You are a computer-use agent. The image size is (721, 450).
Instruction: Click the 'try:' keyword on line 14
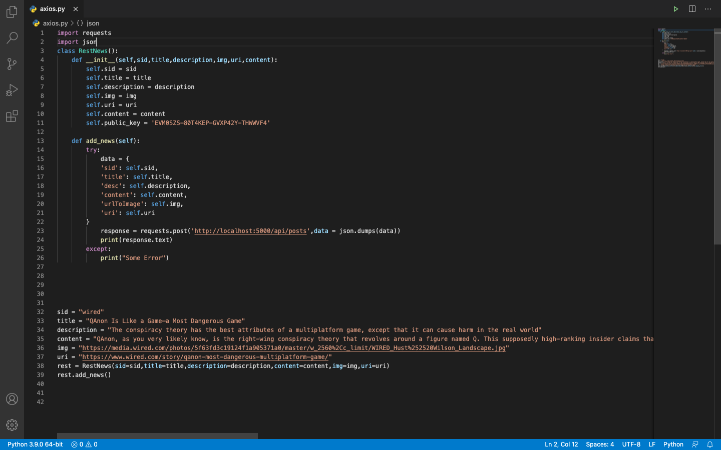[93, 150]
